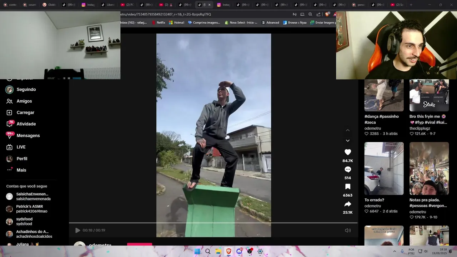
Task: Open the 'Notas pra piada' video thumbnail
Action: [429, 168]
